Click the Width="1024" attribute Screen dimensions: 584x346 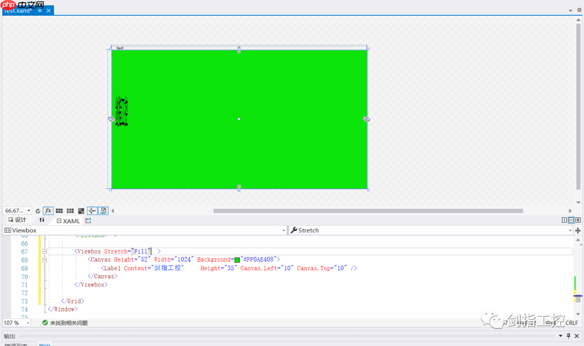click(174, 259)
